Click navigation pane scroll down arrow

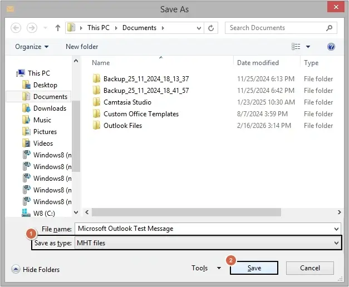(76, 212)
